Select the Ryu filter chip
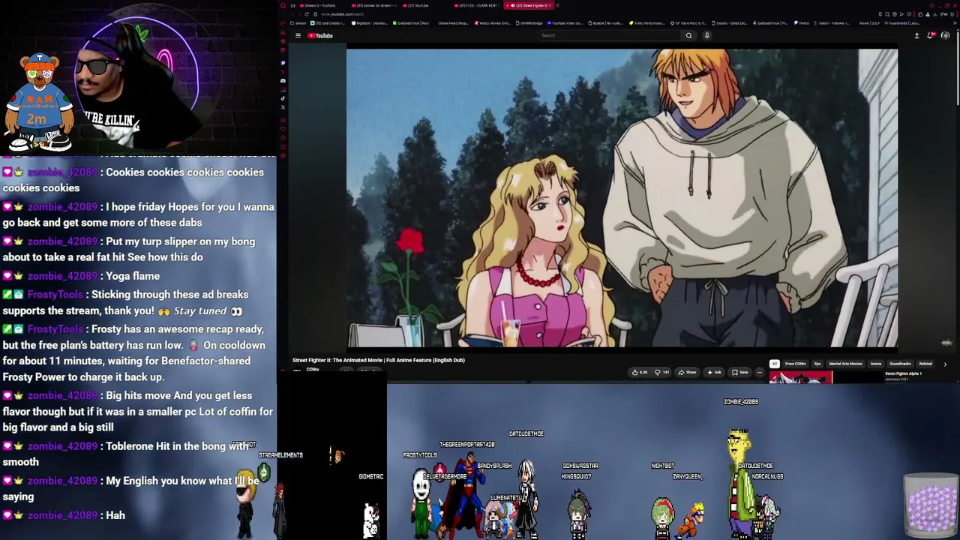Image resolution: width=960 pixels, height=540 pixels. click(817, 364)
